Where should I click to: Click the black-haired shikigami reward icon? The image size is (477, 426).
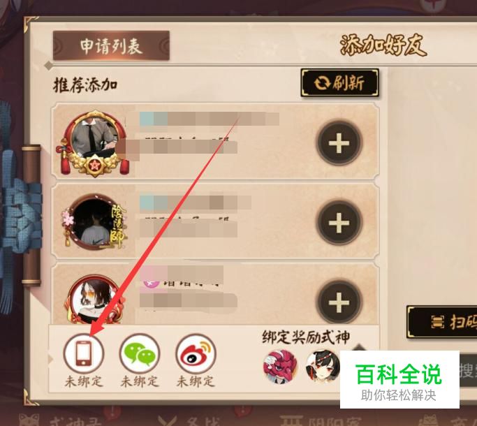323,366
